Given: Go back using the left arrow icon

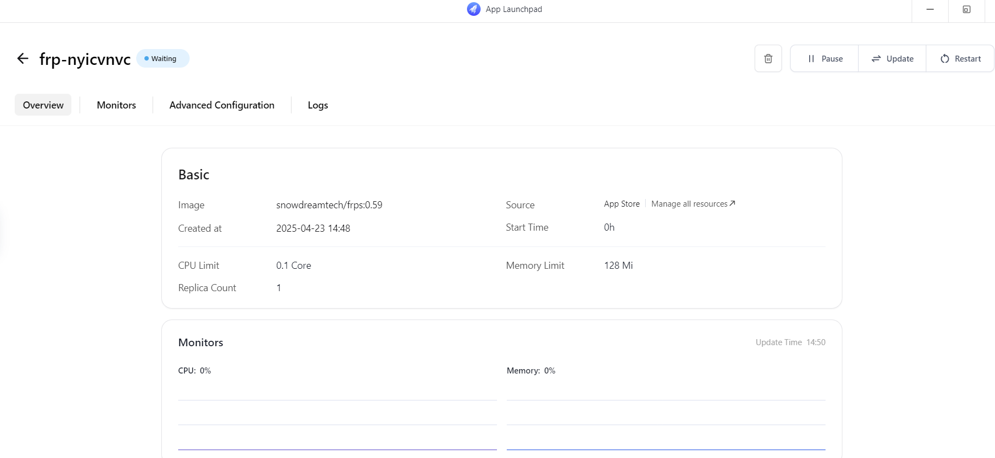Looking at the screenshot, I should pos(22,58).
